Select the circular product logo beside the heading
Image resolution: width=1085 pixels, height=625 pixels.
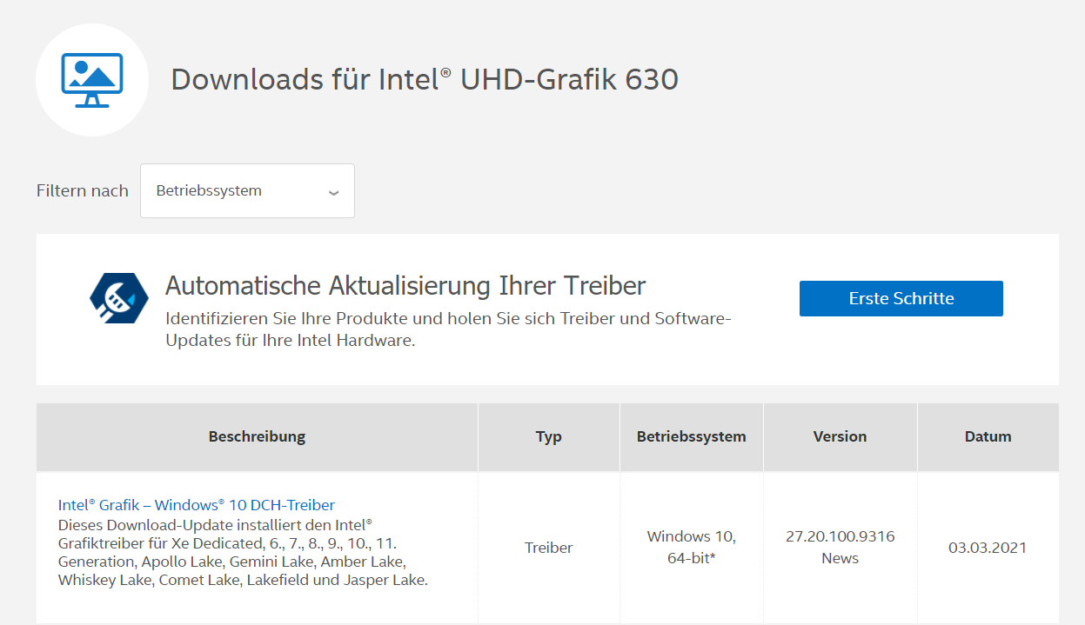coord(91,79)
